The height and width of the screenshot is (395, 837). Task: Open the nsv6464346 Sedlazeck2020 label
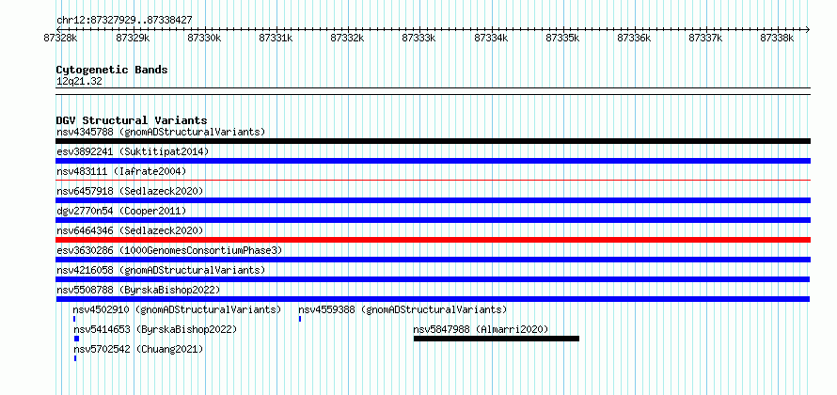pos(130,230)
